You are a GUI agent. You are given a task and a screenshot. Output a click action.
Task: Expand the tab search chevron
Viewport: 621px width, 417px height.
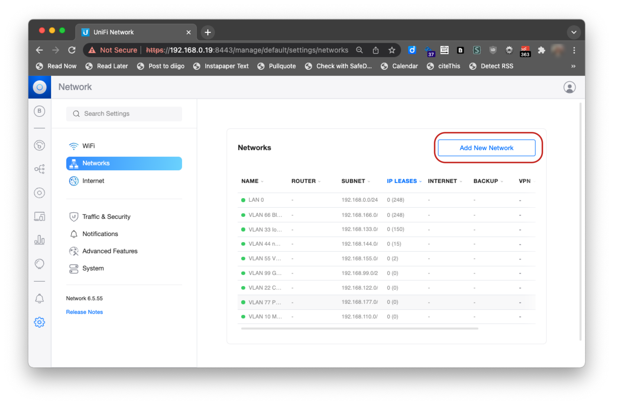[x=574, y=32]
